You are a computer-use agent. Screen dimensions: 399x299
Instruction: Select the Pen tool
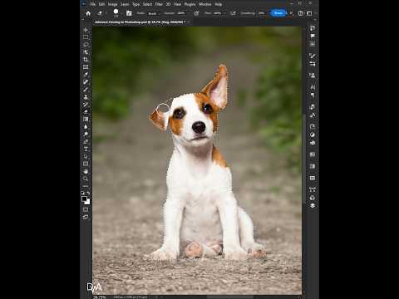(86, 142)
